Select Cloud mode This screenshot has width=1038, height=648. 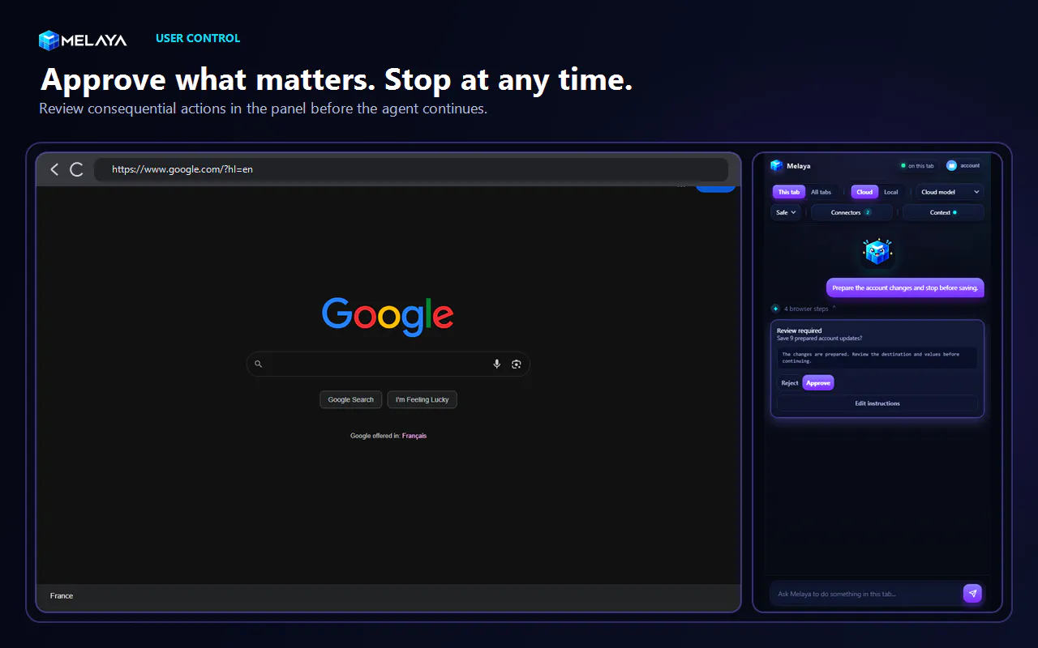coord(864,192)
